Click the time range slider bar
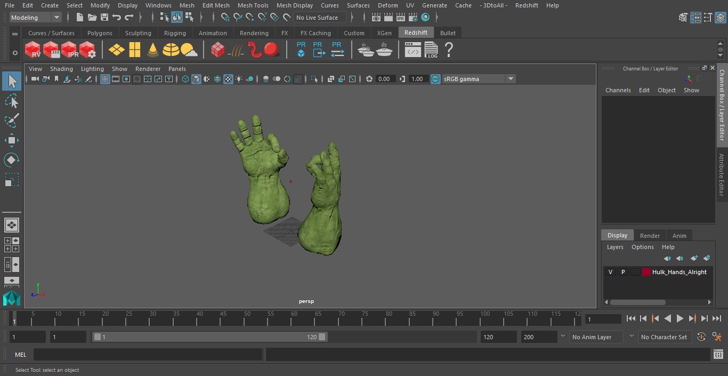728x376 pixels. click(209, 337)
